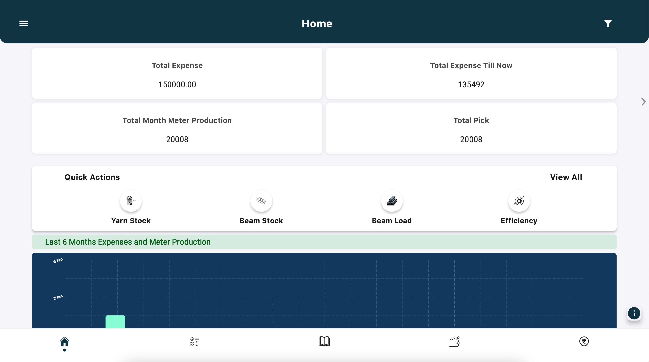Open the book ledger tab
The image size is (649, 362).
[324, 341]
